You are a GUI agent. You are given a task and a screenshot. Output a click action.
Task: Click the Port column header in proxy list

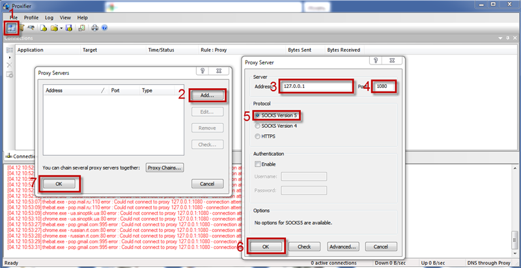click(124, 90)
